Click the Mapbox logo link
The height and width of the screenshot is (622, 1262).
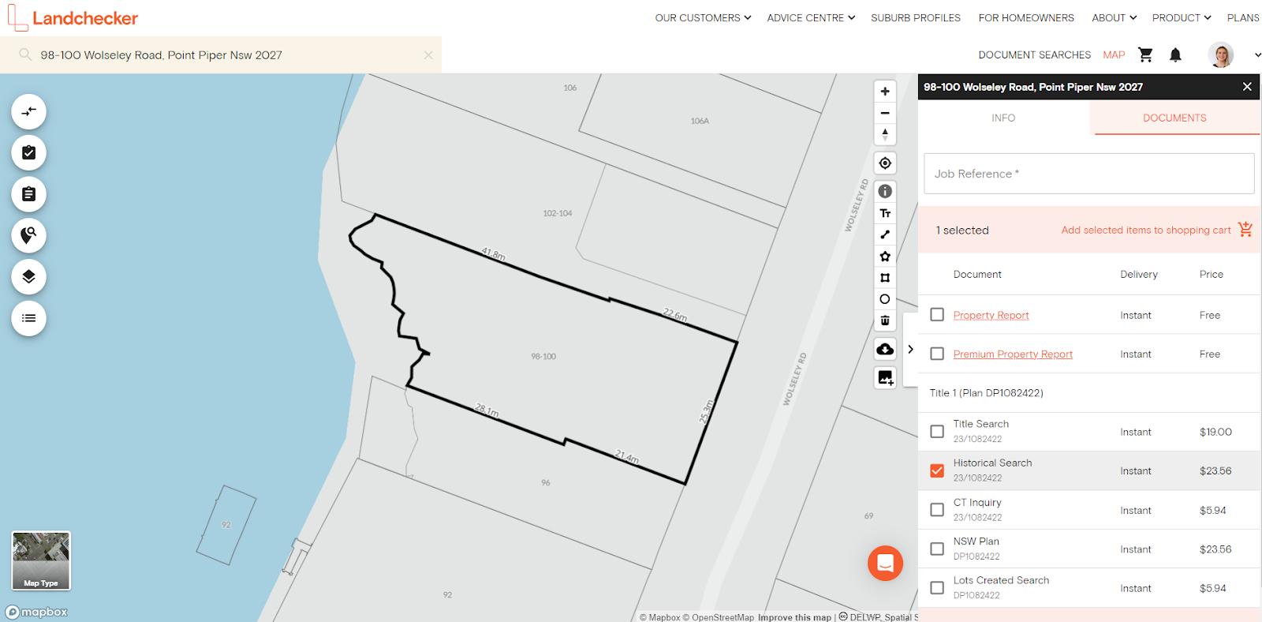click(x=36, y=612)
